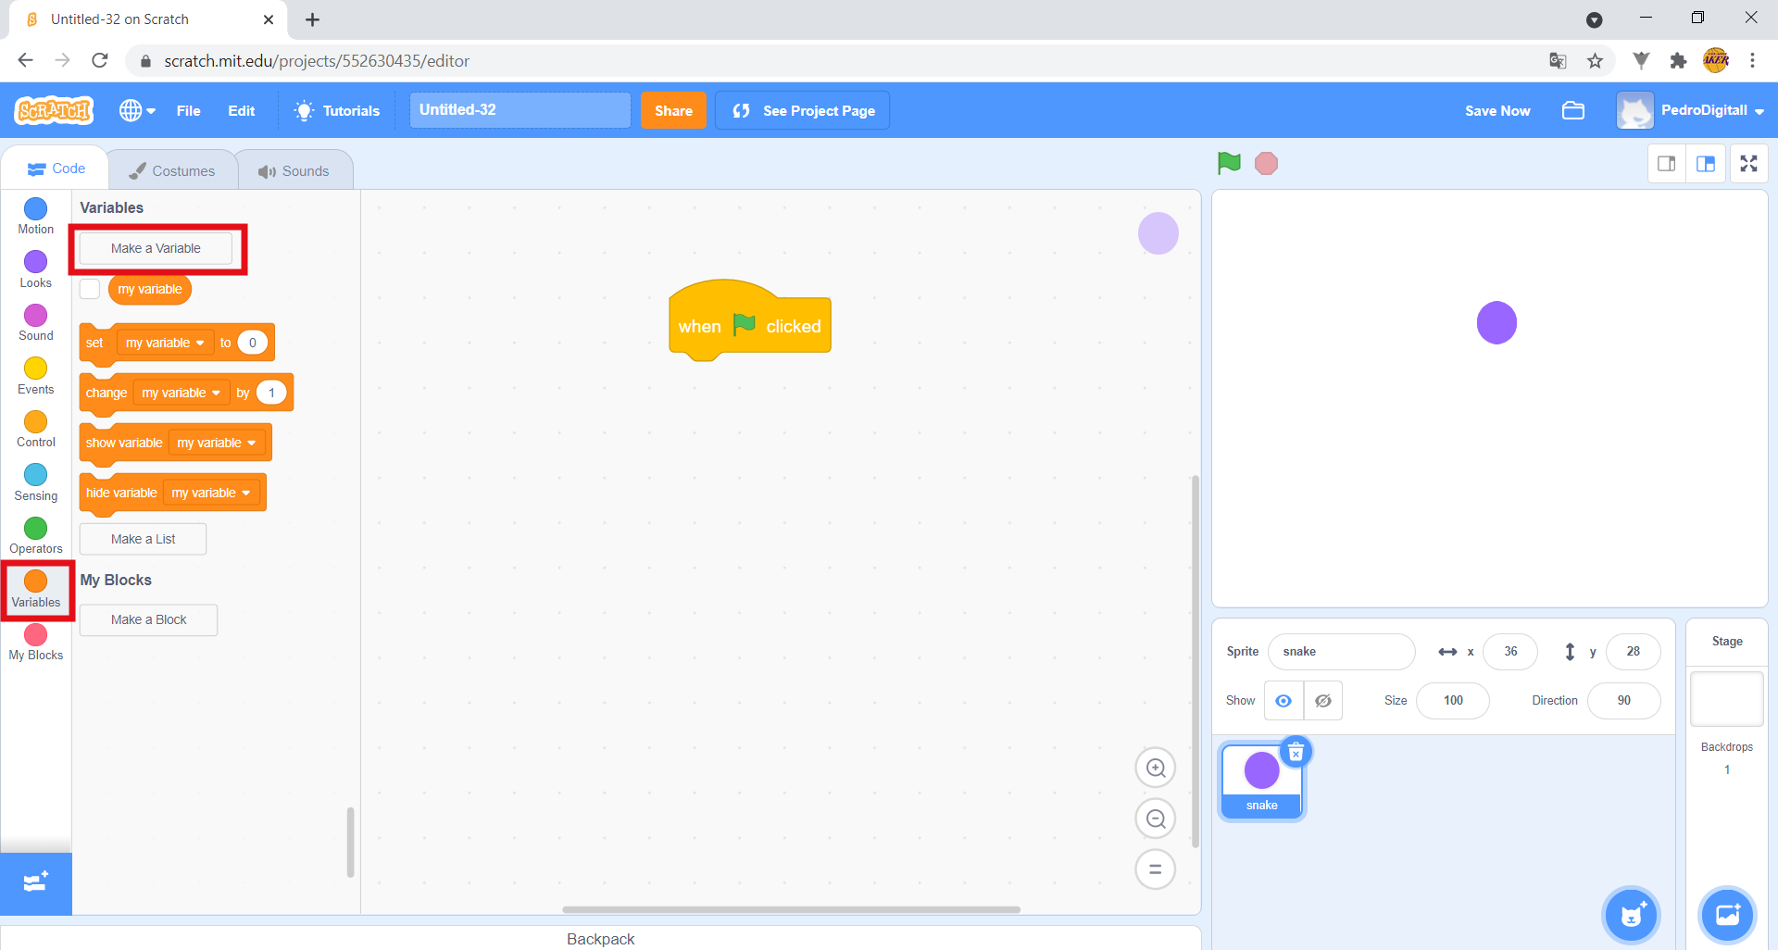Open the File menu
This screenshot has width=1778, height=950.
(188, 110)
